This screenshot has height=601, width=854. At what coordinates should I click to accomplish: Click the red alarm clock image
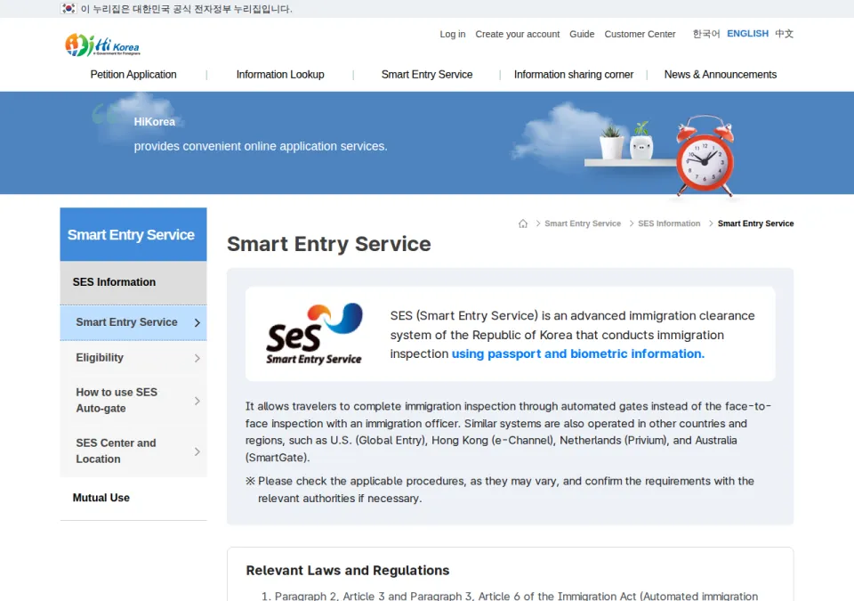tap(705, 156)
